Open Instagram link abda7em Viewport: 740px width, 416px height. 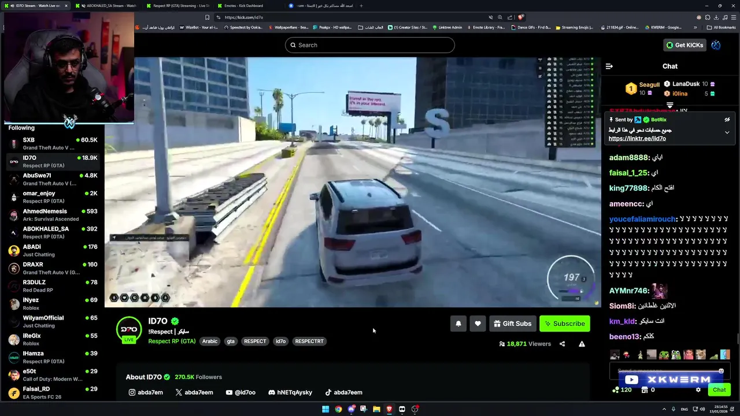(146, 392)
